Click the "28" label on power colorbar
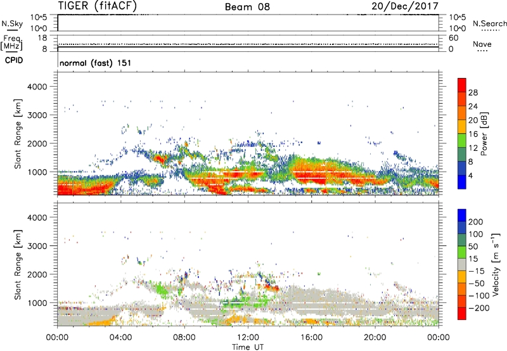This screenshot has width=507, height=351. pyautogui.click(x=473, y=93)
